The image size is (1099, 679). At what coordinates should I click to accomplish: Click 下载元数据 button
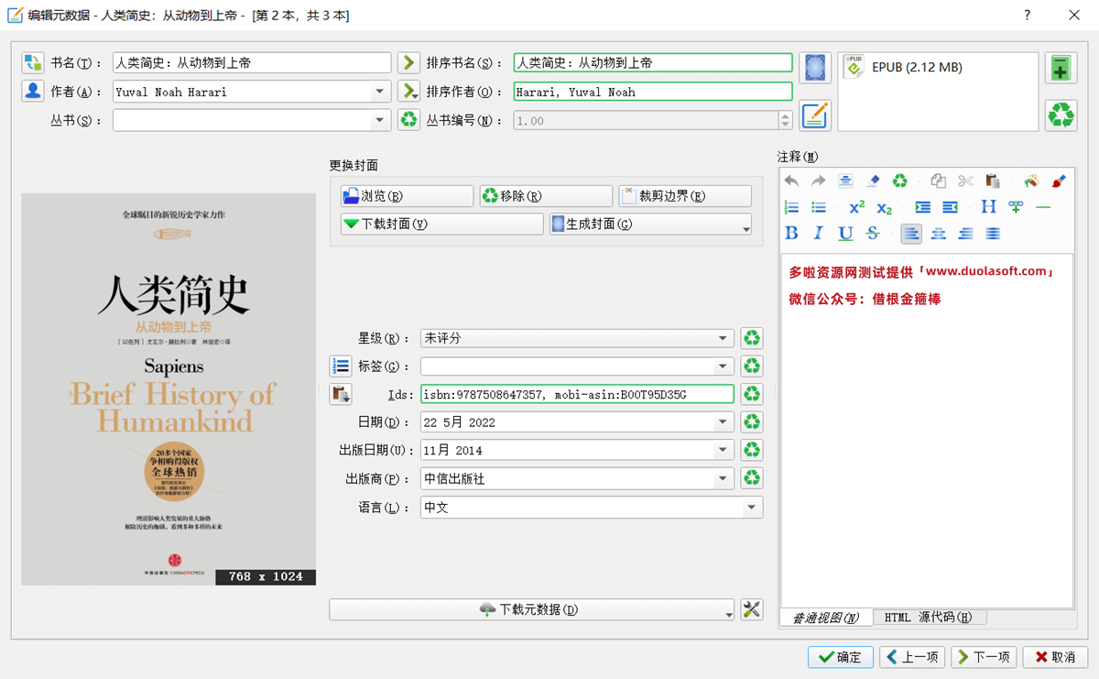click(532, 609)
